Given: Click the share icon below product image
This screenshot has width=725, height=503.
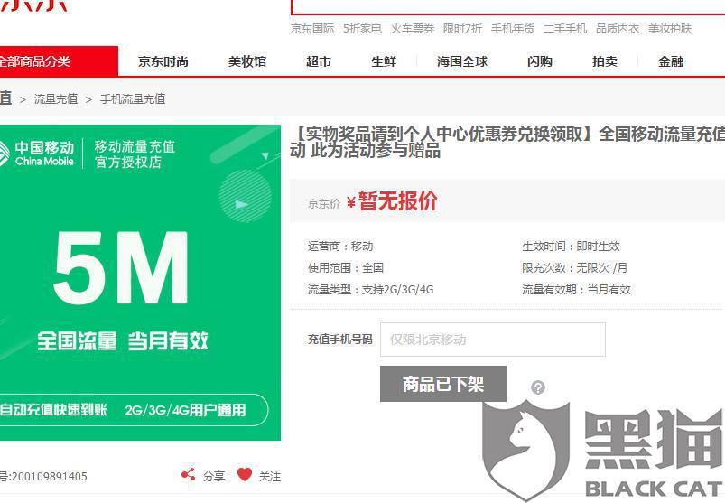Looking at the screenshot, I should click(188, 474).
